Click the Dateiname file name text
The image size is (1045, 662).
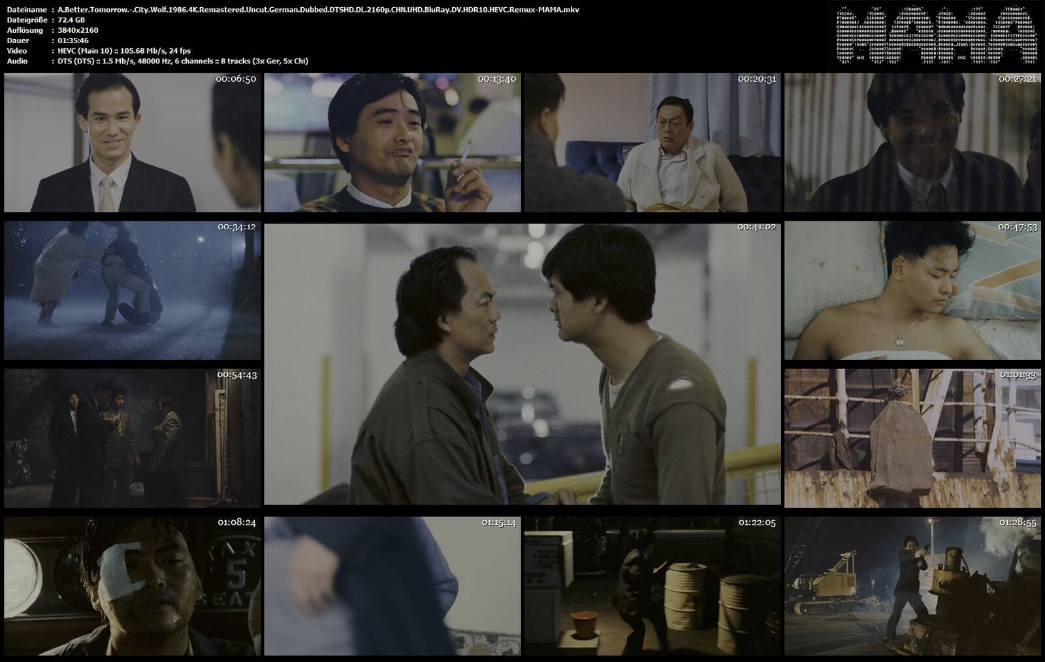click(318, 9)
